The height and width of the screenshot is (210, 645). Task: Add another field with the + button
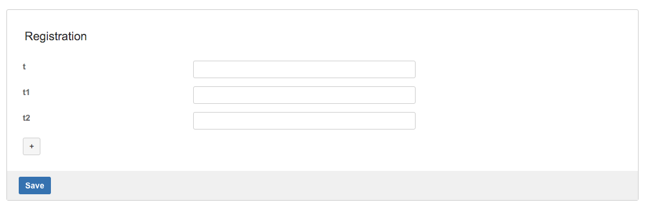(32, 146)
